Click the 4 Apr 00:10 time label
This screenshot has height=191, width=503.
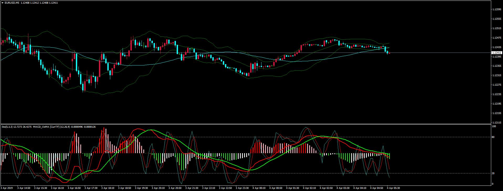pos(259,188)
